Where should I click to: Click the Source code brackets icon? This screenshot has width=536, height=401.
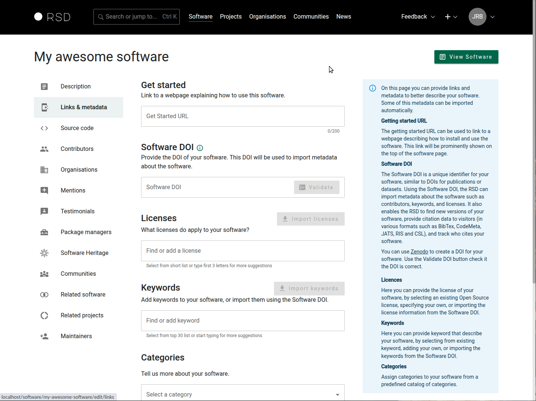click(x=44, y=128)
